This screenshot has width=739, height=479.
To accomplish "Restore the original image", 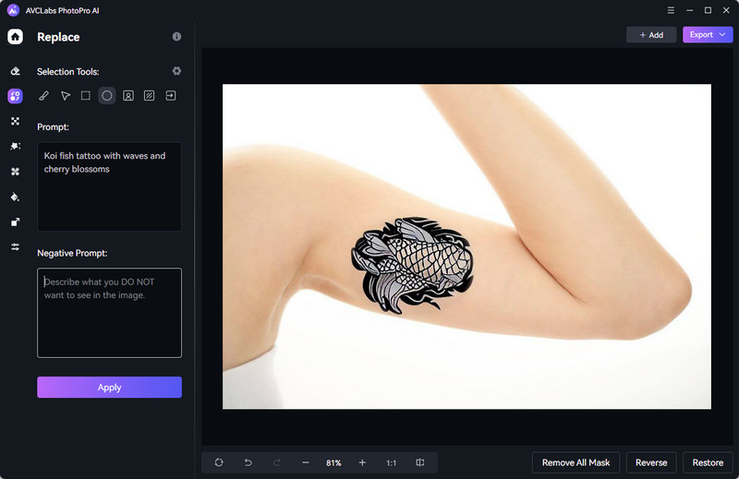I will point(708,462).
